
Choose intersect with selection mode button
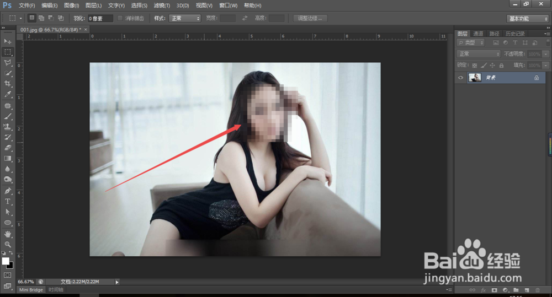[61, 18]
